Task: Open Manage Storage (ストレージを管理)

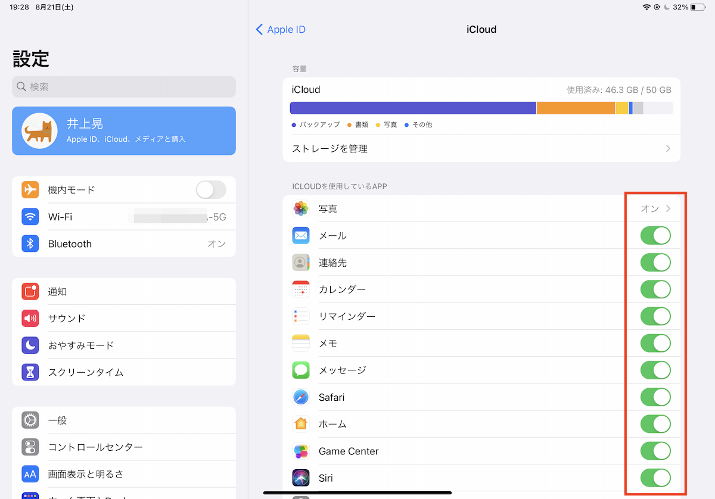Action: pos(481,148)
